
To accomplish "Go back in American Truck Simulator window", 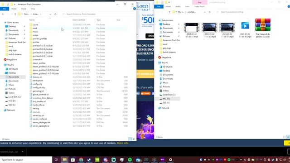I will (3, 14).
